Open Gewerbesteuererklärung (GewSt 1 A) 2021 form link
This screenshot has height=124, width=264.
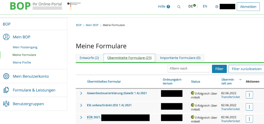(x=117, y=93)
